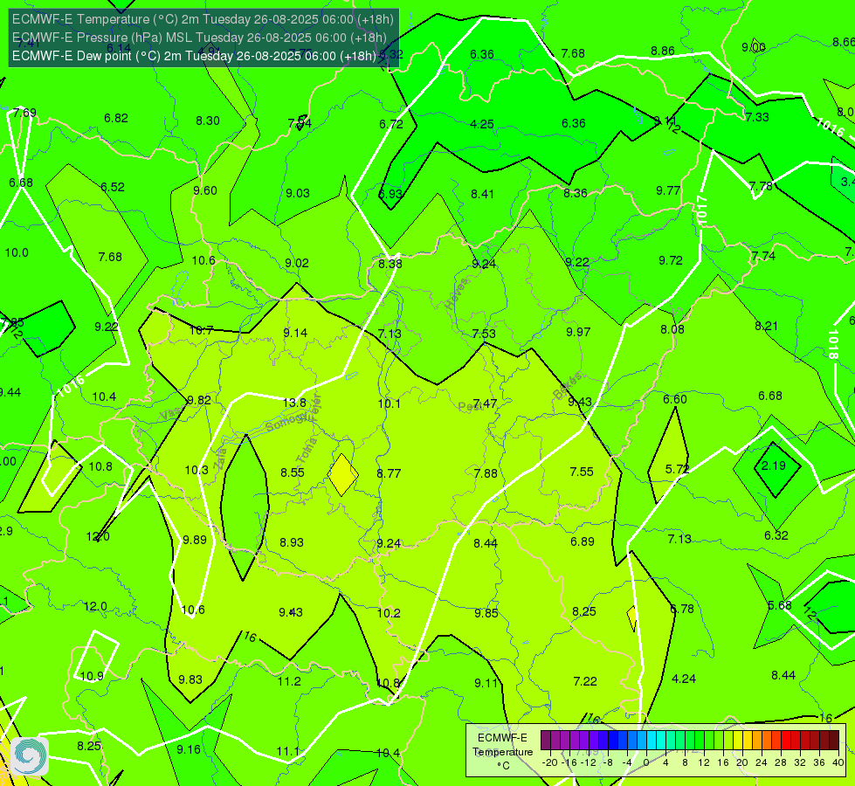Click the 8.77 dew point value
The width and height of the screenshot is (855, 786).
(x=389, y=473)
